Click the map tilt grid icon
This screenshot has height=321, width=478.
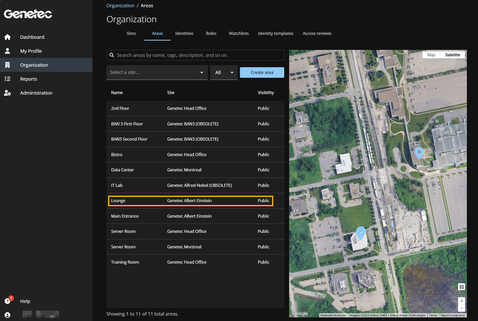461,287
